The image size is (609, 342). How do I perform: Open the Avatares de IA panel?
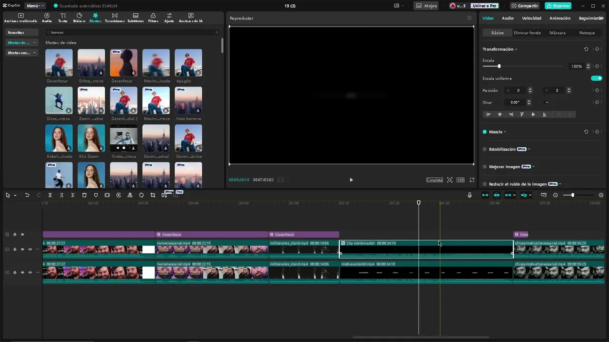pos(191,18)
